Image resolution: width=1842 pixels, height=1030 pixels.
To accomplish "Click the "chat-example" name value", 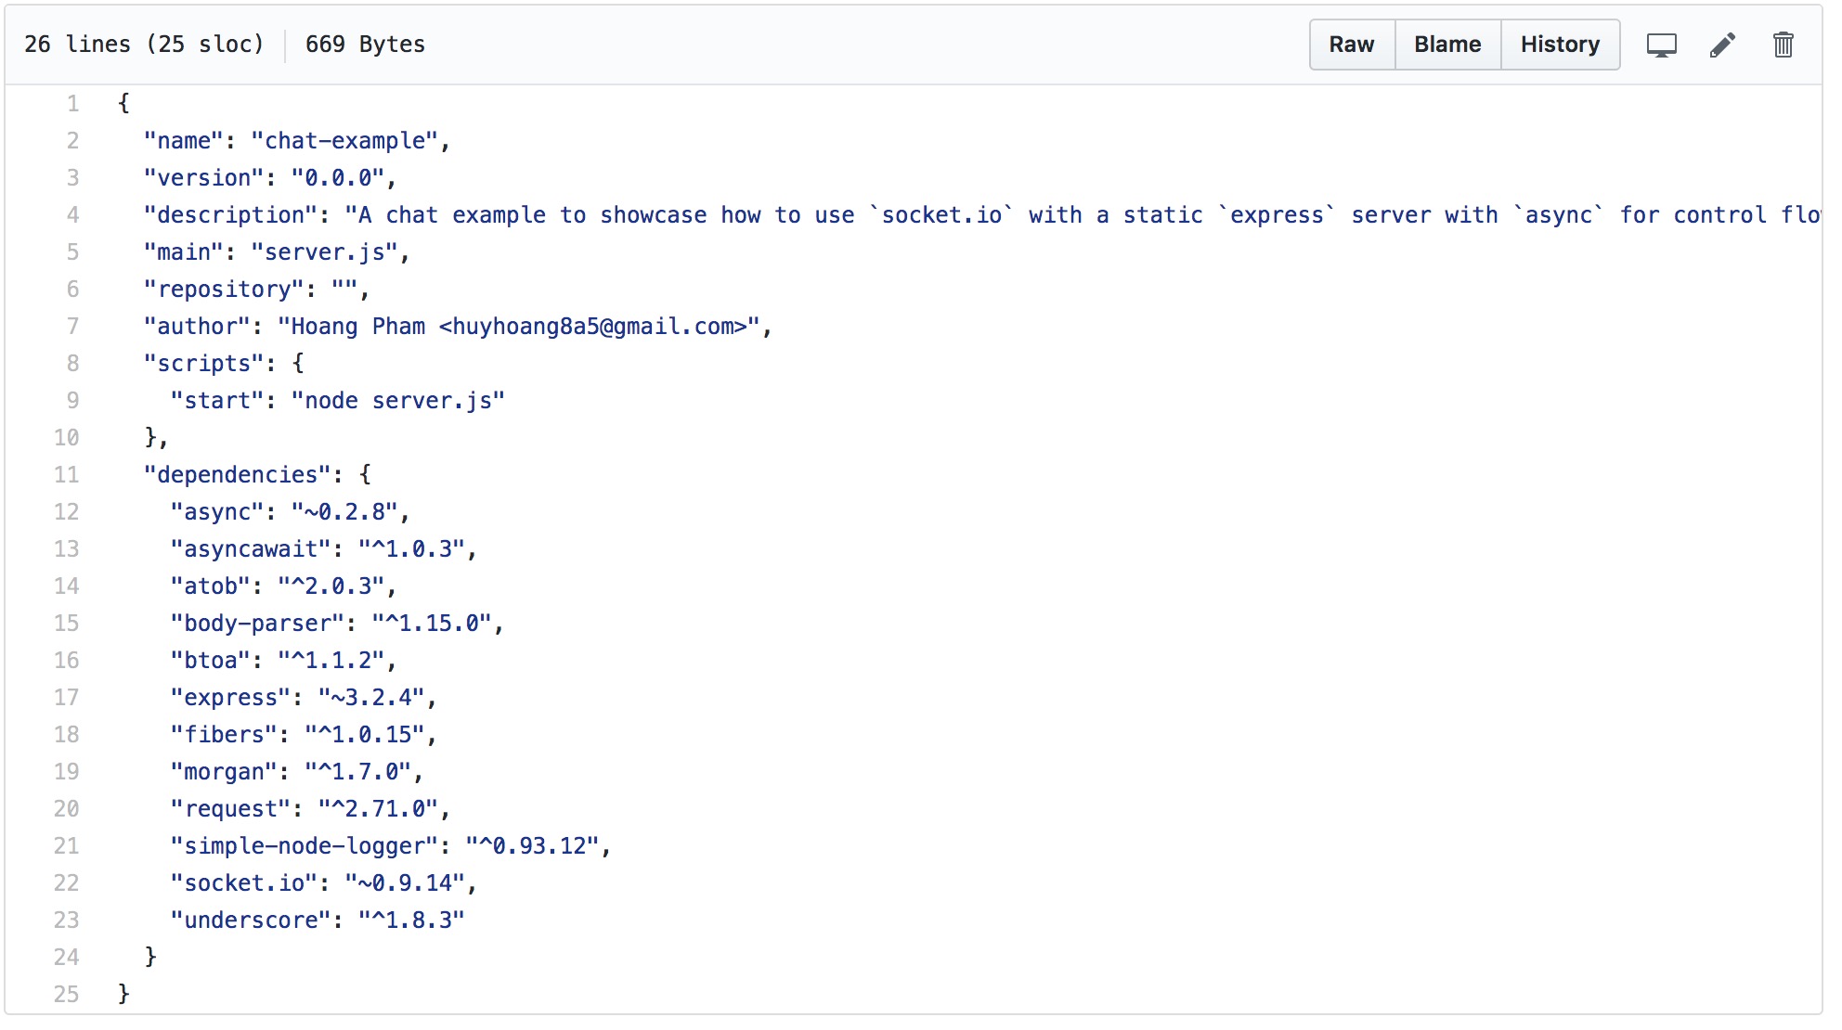I will coord(344,141).
